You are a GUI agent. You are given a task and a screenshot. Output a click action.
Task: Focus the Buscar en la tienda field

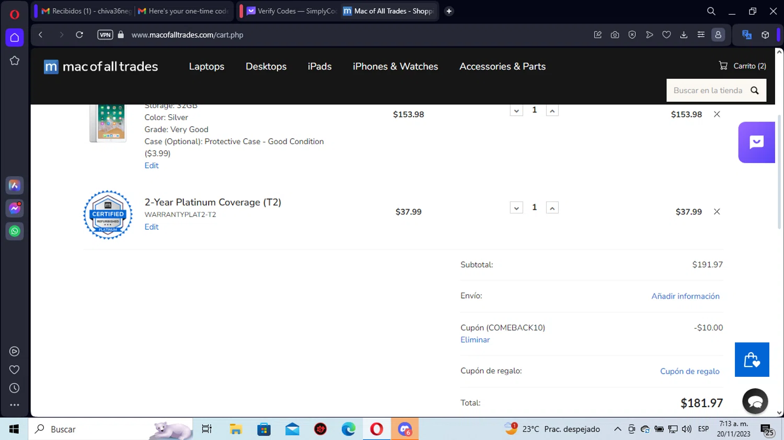(x=708, y=90)
